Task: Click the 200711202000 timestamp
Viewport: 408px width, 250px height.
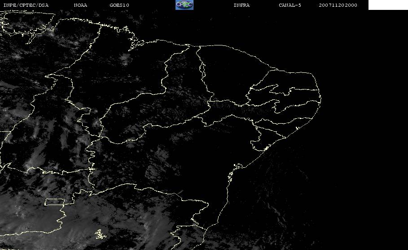Action: click(x=338, y=5)
